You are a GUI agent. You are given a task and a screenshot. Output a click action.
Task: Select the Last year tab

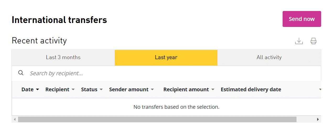[166, 58]
